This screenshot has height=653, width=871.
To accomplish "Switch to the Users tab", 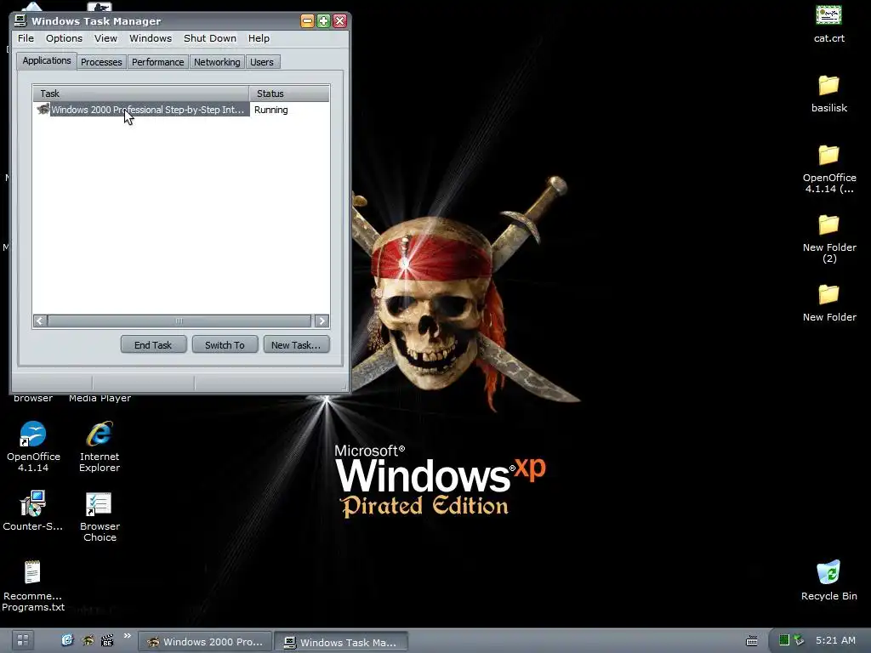I will tap(262, 62).
